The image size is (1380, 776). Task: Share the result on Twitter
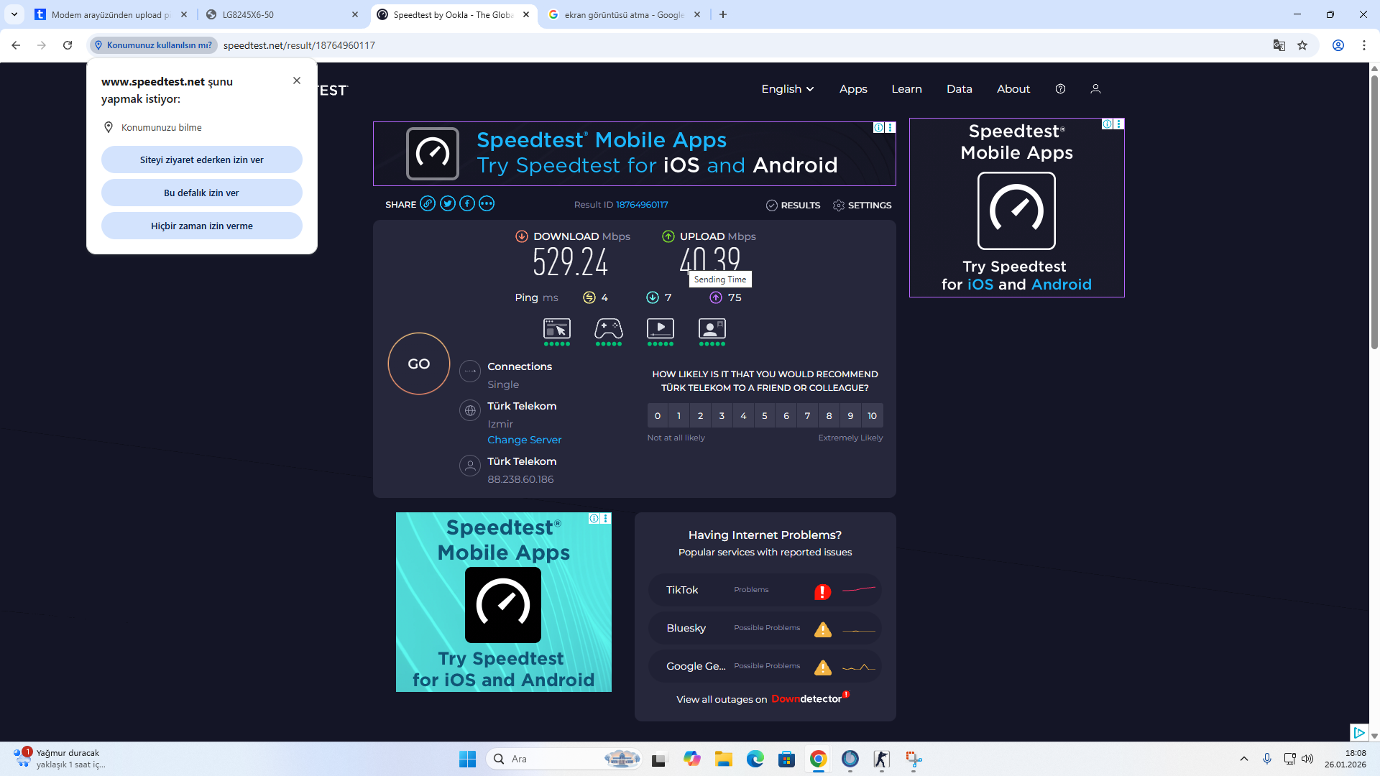(x=448, y=204)
